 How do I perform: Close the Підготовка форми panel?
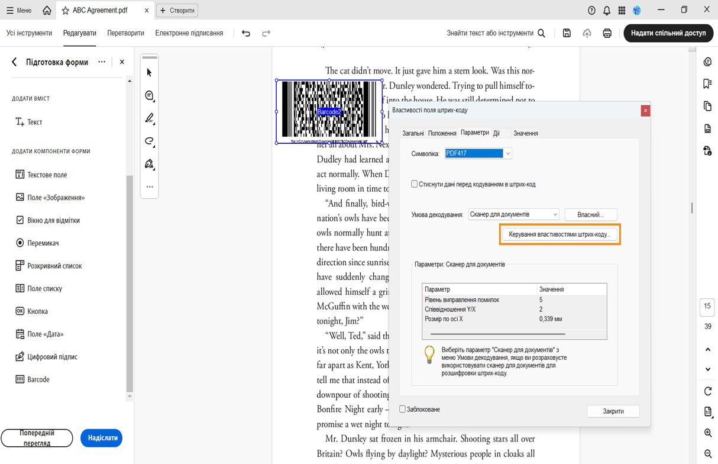[x=122, y=62]
